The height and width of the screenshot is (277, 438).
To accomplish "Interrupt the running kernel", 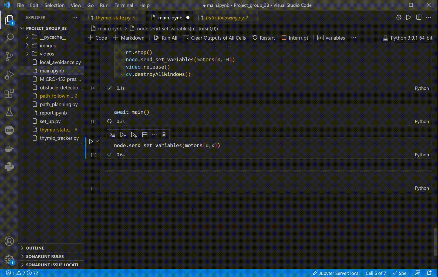I will 295,38.
